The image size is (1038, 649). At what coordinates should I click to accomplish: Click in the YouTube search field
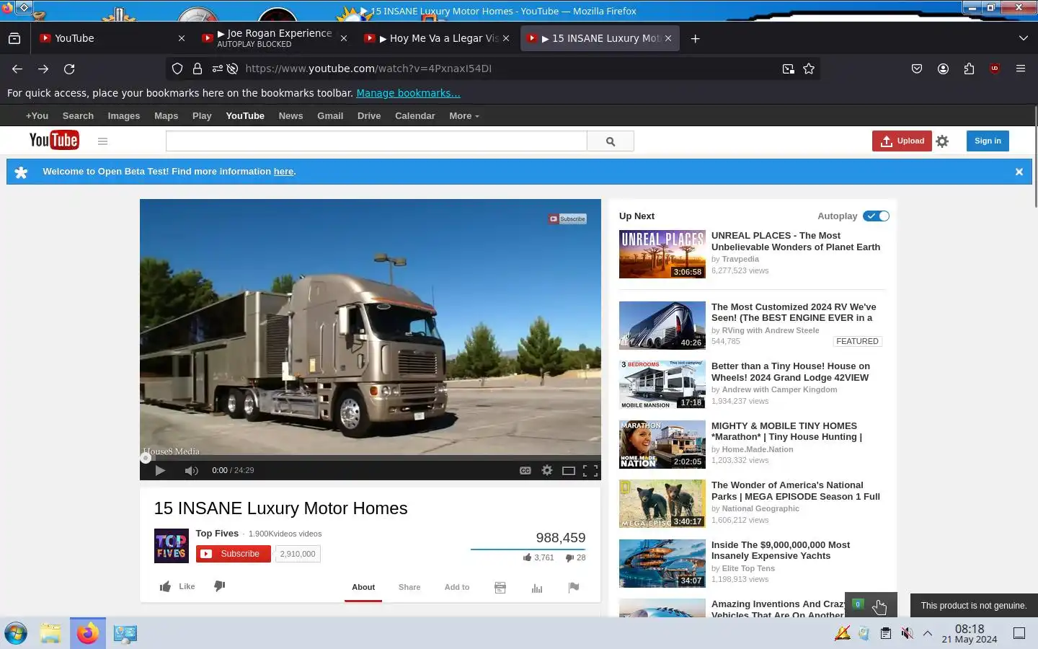pos(376,141)
